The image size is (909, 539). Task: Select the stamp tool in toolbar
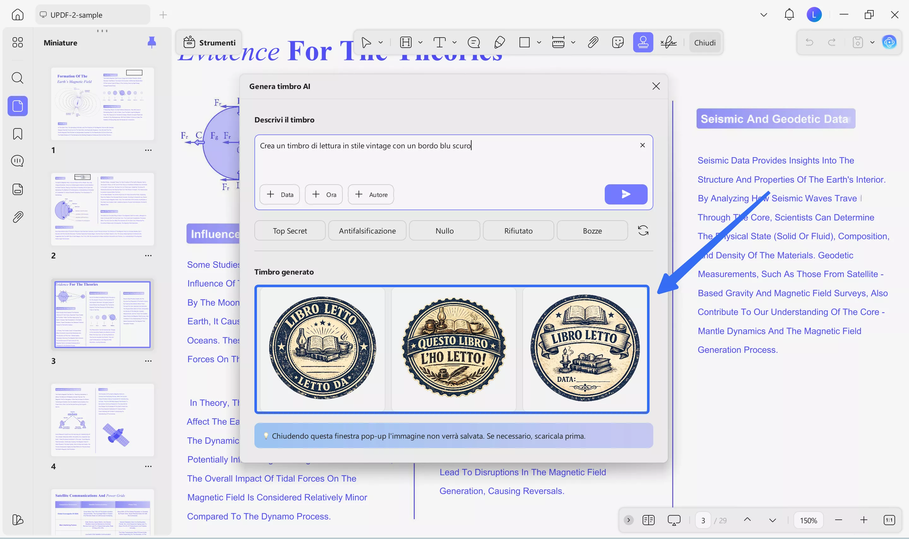click(642, 43)
